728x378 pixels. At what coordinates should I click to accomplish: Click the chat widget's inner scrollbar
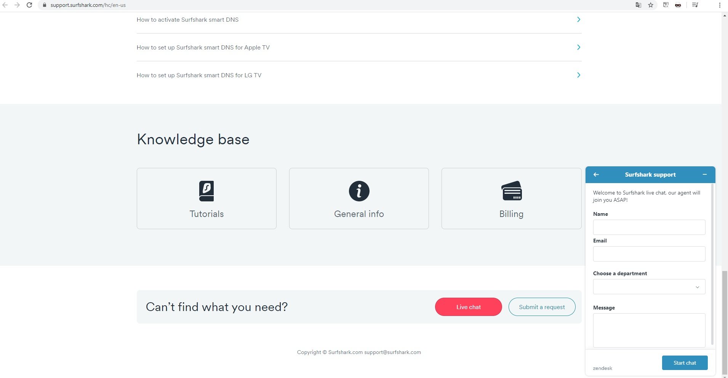tap(712, 264)
